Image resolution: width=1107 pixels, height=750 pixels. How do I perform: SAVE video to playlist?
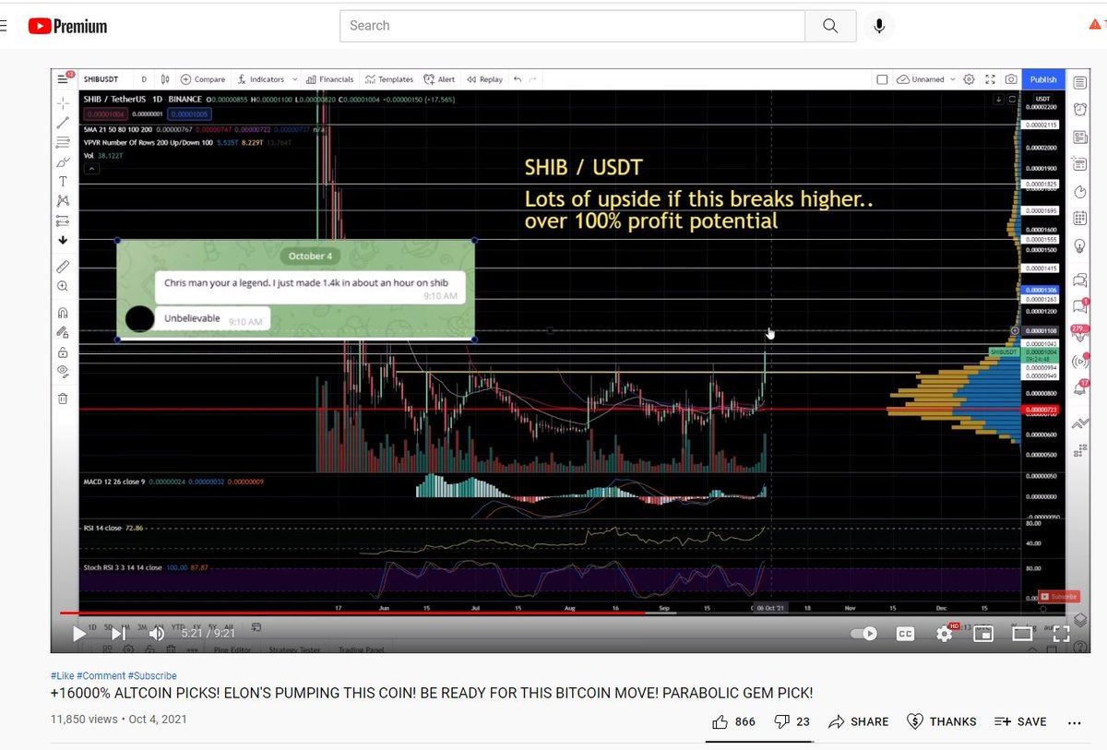tap(1020, 721)
